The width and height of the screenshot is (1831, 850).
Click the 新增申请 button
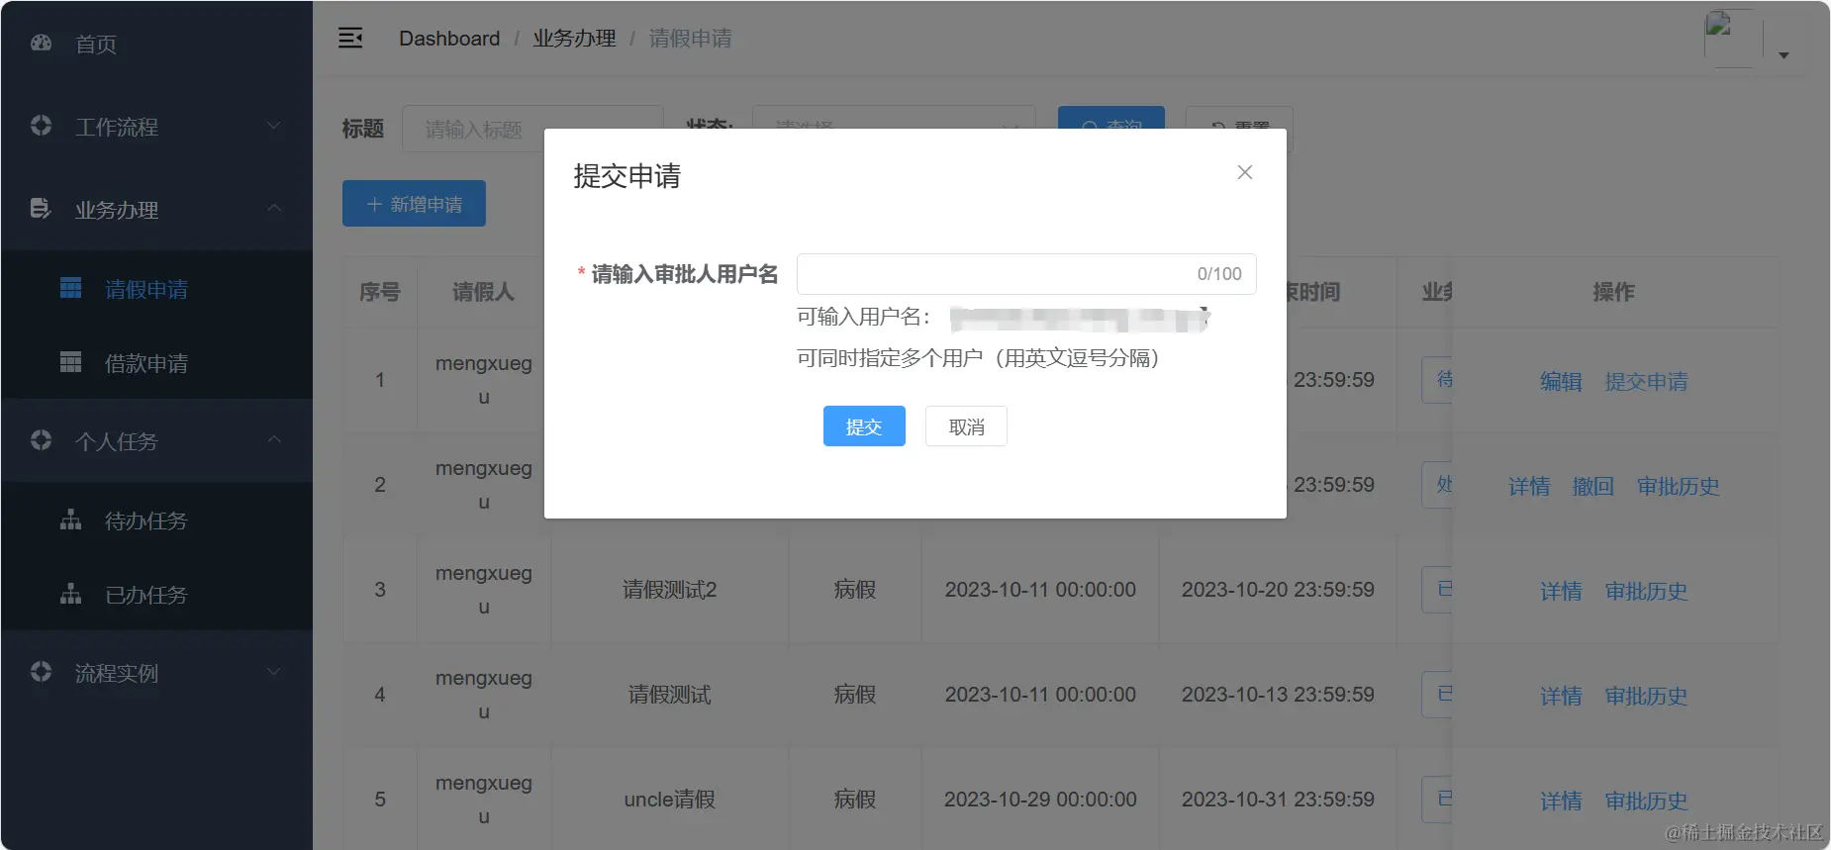414,203
